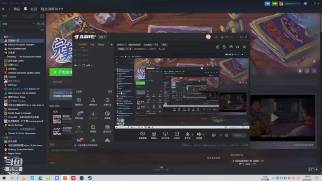Click the share icon in 直播伴侣 header

point(244,47)
